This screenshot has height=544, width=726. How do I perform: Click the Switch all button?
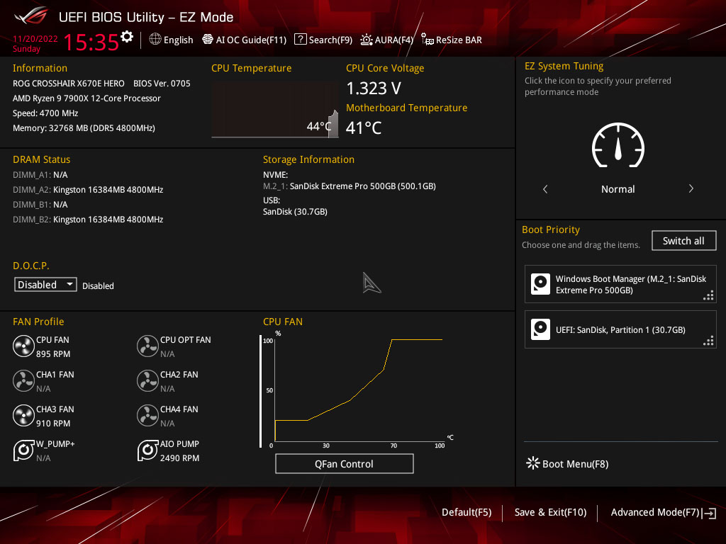click(683, 241)
